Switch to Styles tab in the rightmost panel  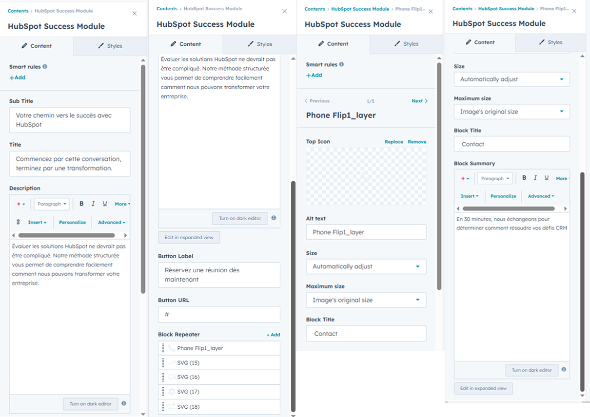[x=550, y=42]
